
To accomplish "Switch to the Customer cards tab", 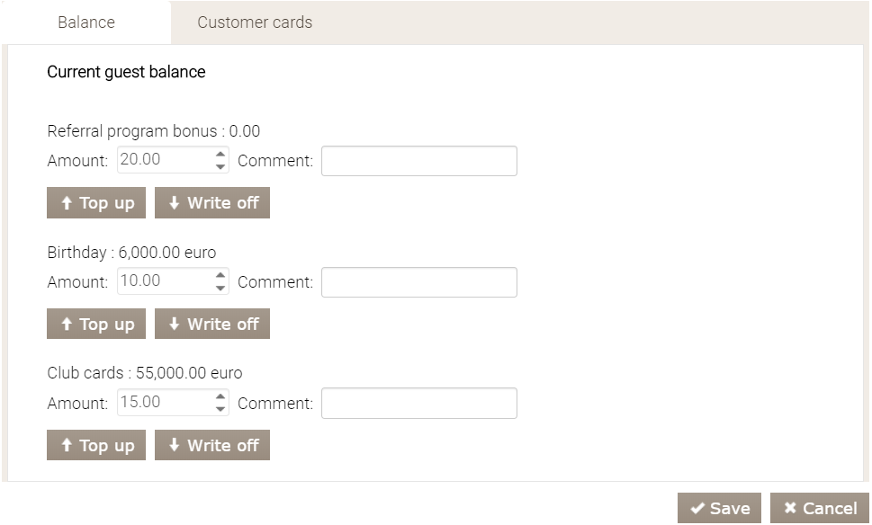I will coord(255,22).
